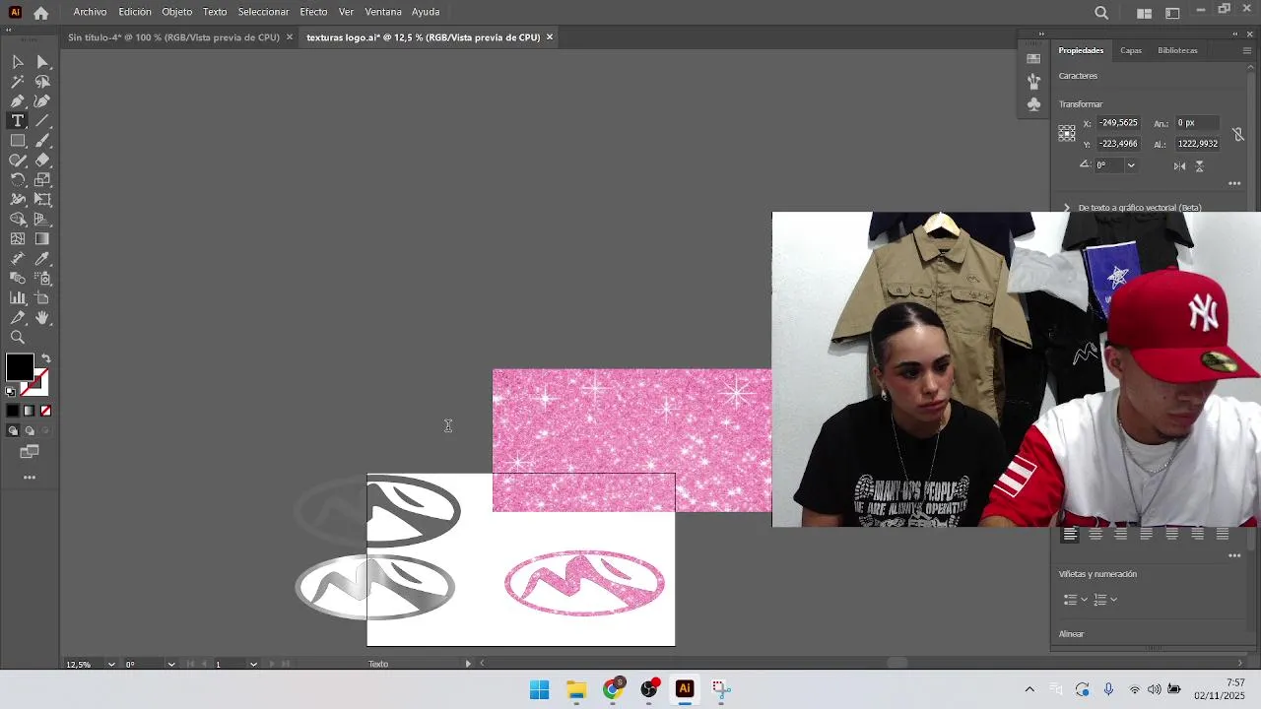
Task: Set paragraph align right
Action: (1120, 535)
